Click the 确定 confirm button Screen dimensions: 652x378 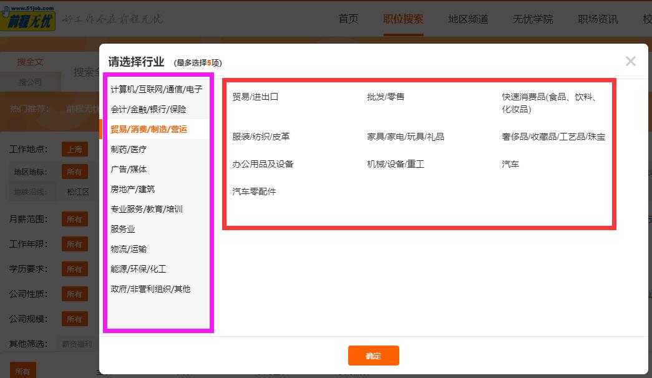coord(373,356)
